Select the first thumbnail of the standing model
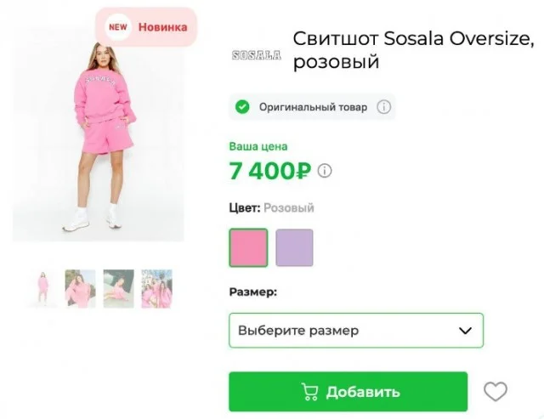Viewport: 544px width, 419px height. tap(42, 289)
